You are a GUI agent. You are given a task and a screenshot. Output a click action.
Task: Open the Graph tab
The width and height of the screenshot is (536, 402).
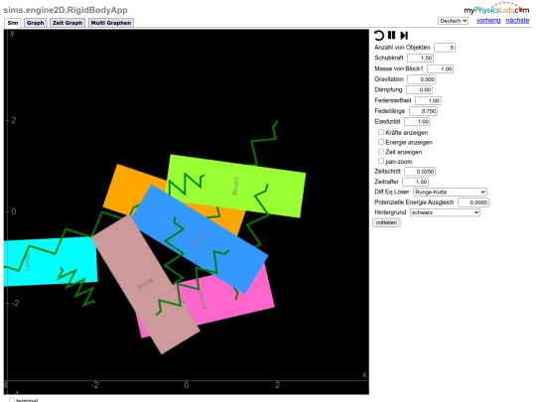coord(35,23)
